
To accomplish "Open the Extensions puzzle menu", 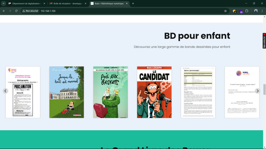I will 247,11.
